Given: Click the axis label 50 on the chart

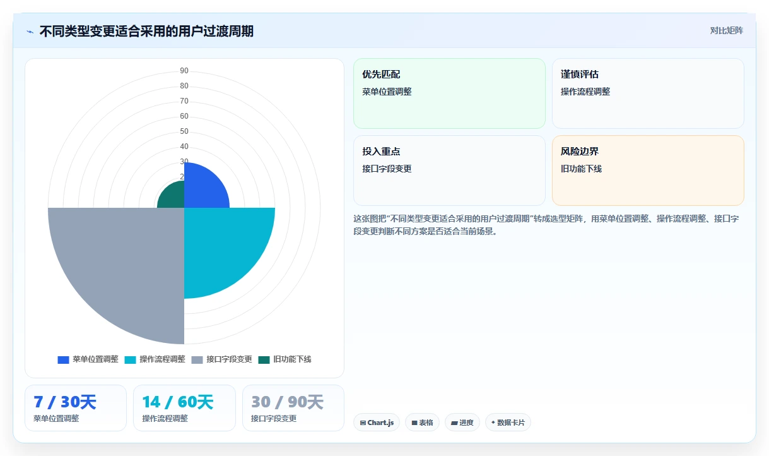Looking at the screenshot, I should click(184, 131).
